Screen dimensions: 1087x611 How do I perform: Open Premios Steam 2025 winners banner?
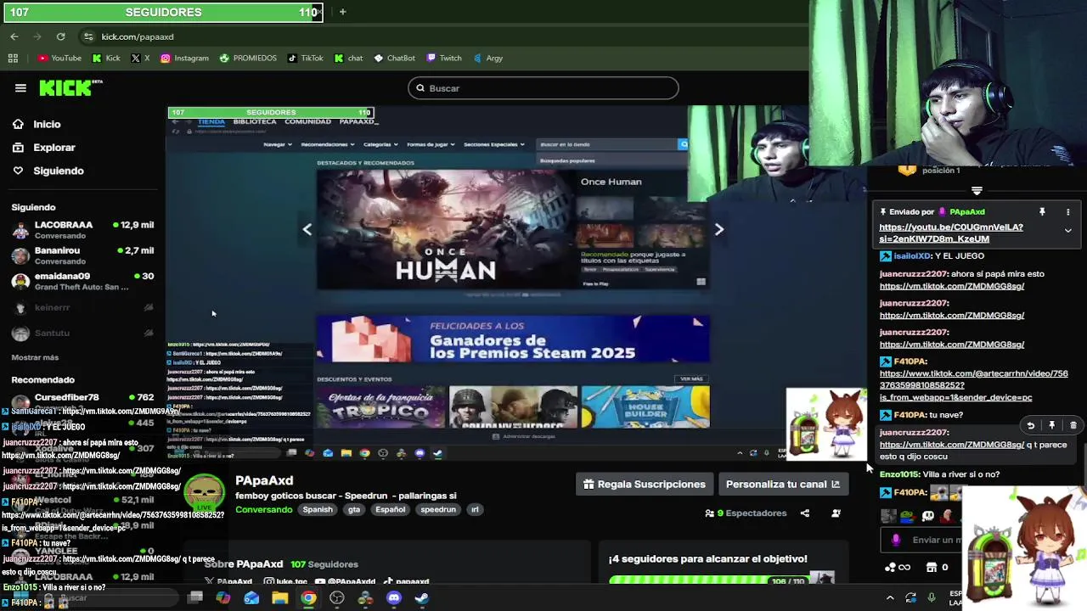(x=513, y=339)
